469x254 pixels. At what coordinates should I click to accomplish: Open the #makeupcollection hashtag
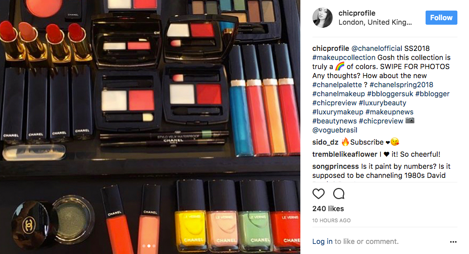click(x=344, y=57)
